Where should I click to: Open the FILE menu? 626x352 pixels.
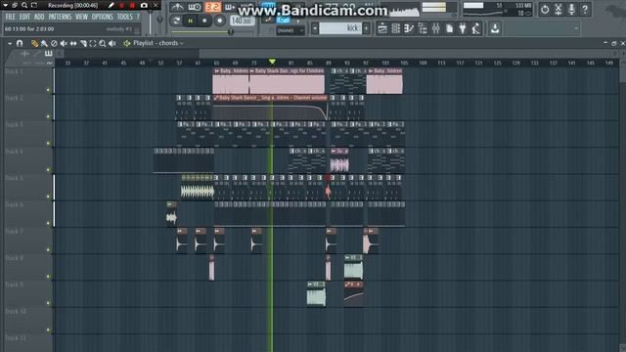tap(11, 17)
